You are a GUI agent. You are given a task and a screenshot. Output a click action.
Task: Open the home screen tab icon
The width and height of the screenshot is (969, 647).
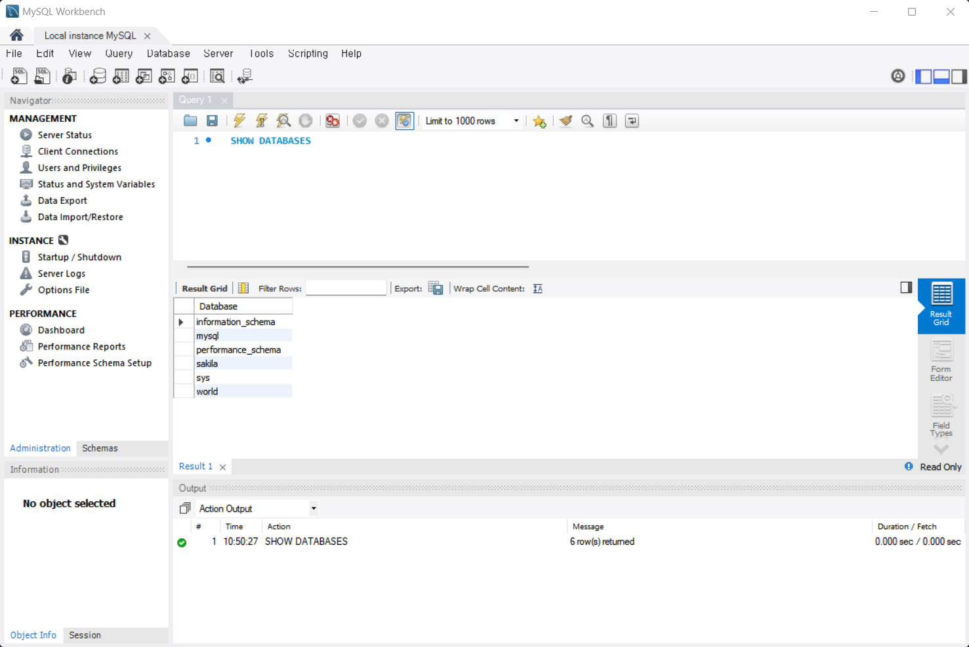tap(16, 35)
